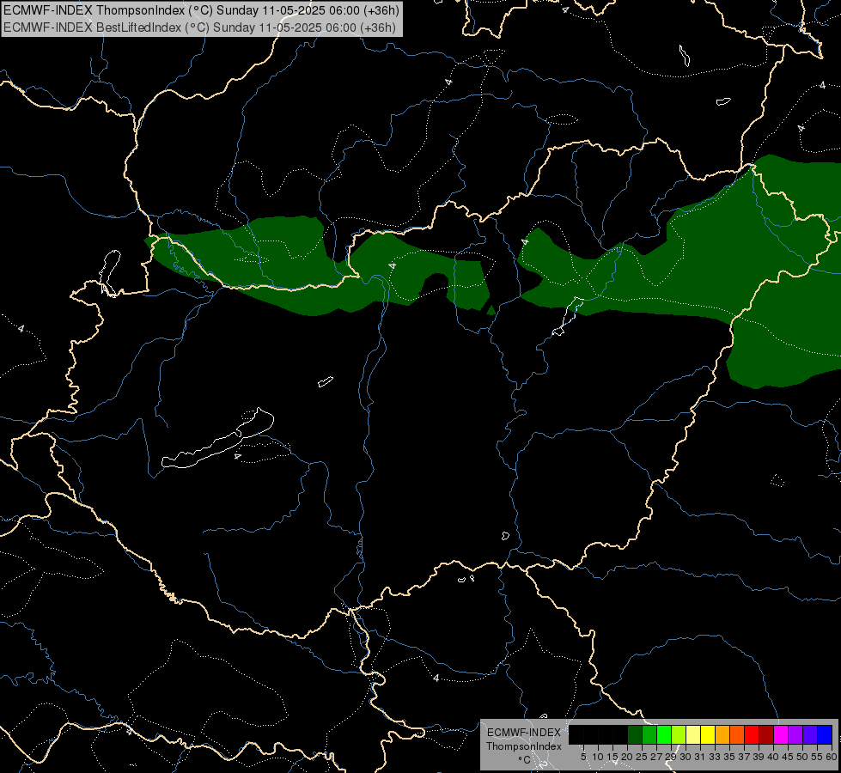841x773 pixels.
Task: Click the bright green 27–29 legend swatch
Action: (664, 734)
